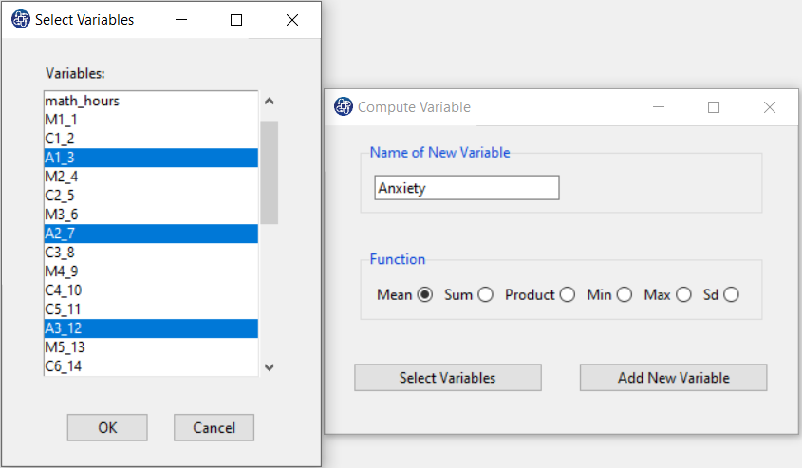The height and width of the screenshot is (468, 802).
Task: Click the list scroll down arrow
Action: click(x=269, y=366)
